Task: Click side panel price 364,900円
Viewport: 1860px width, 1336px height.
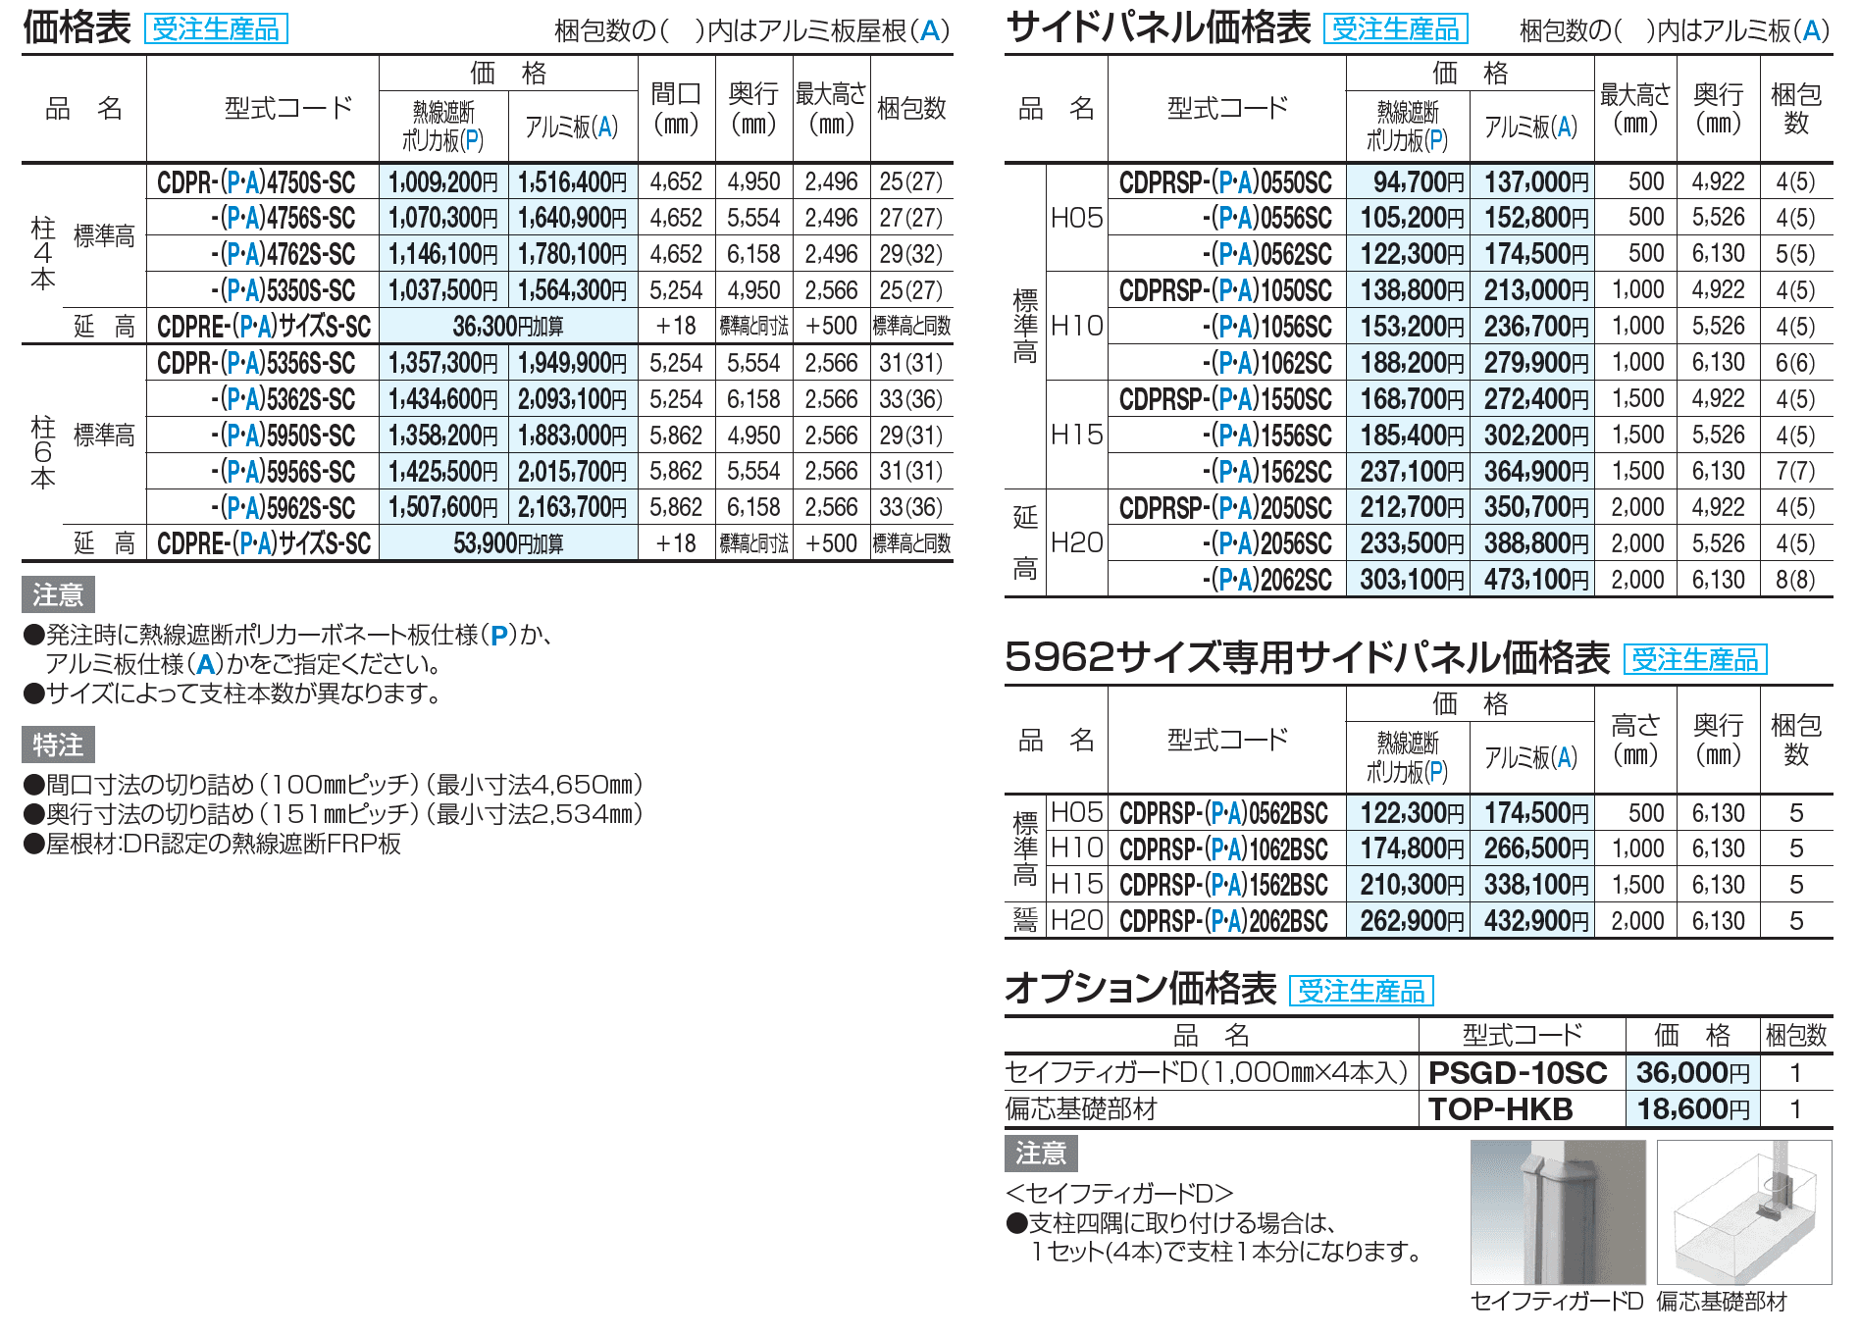Action: [1536, 472]
